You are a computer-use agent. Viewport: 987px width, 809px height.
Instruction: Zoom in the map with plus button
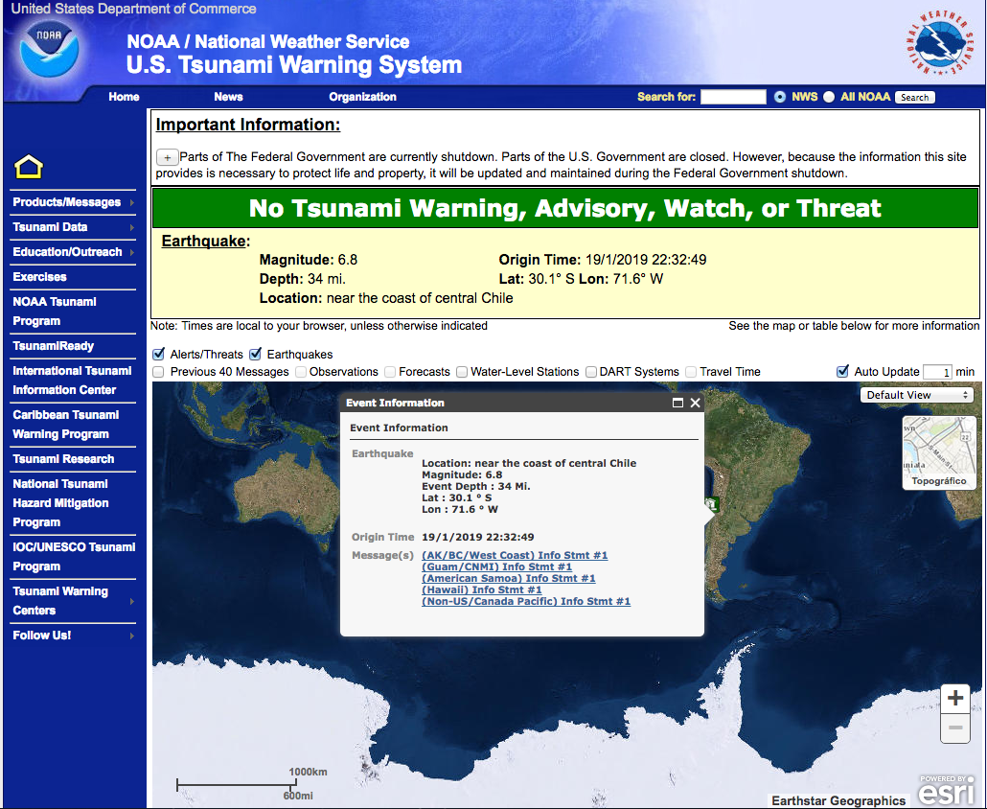click(x=954, y=698)
